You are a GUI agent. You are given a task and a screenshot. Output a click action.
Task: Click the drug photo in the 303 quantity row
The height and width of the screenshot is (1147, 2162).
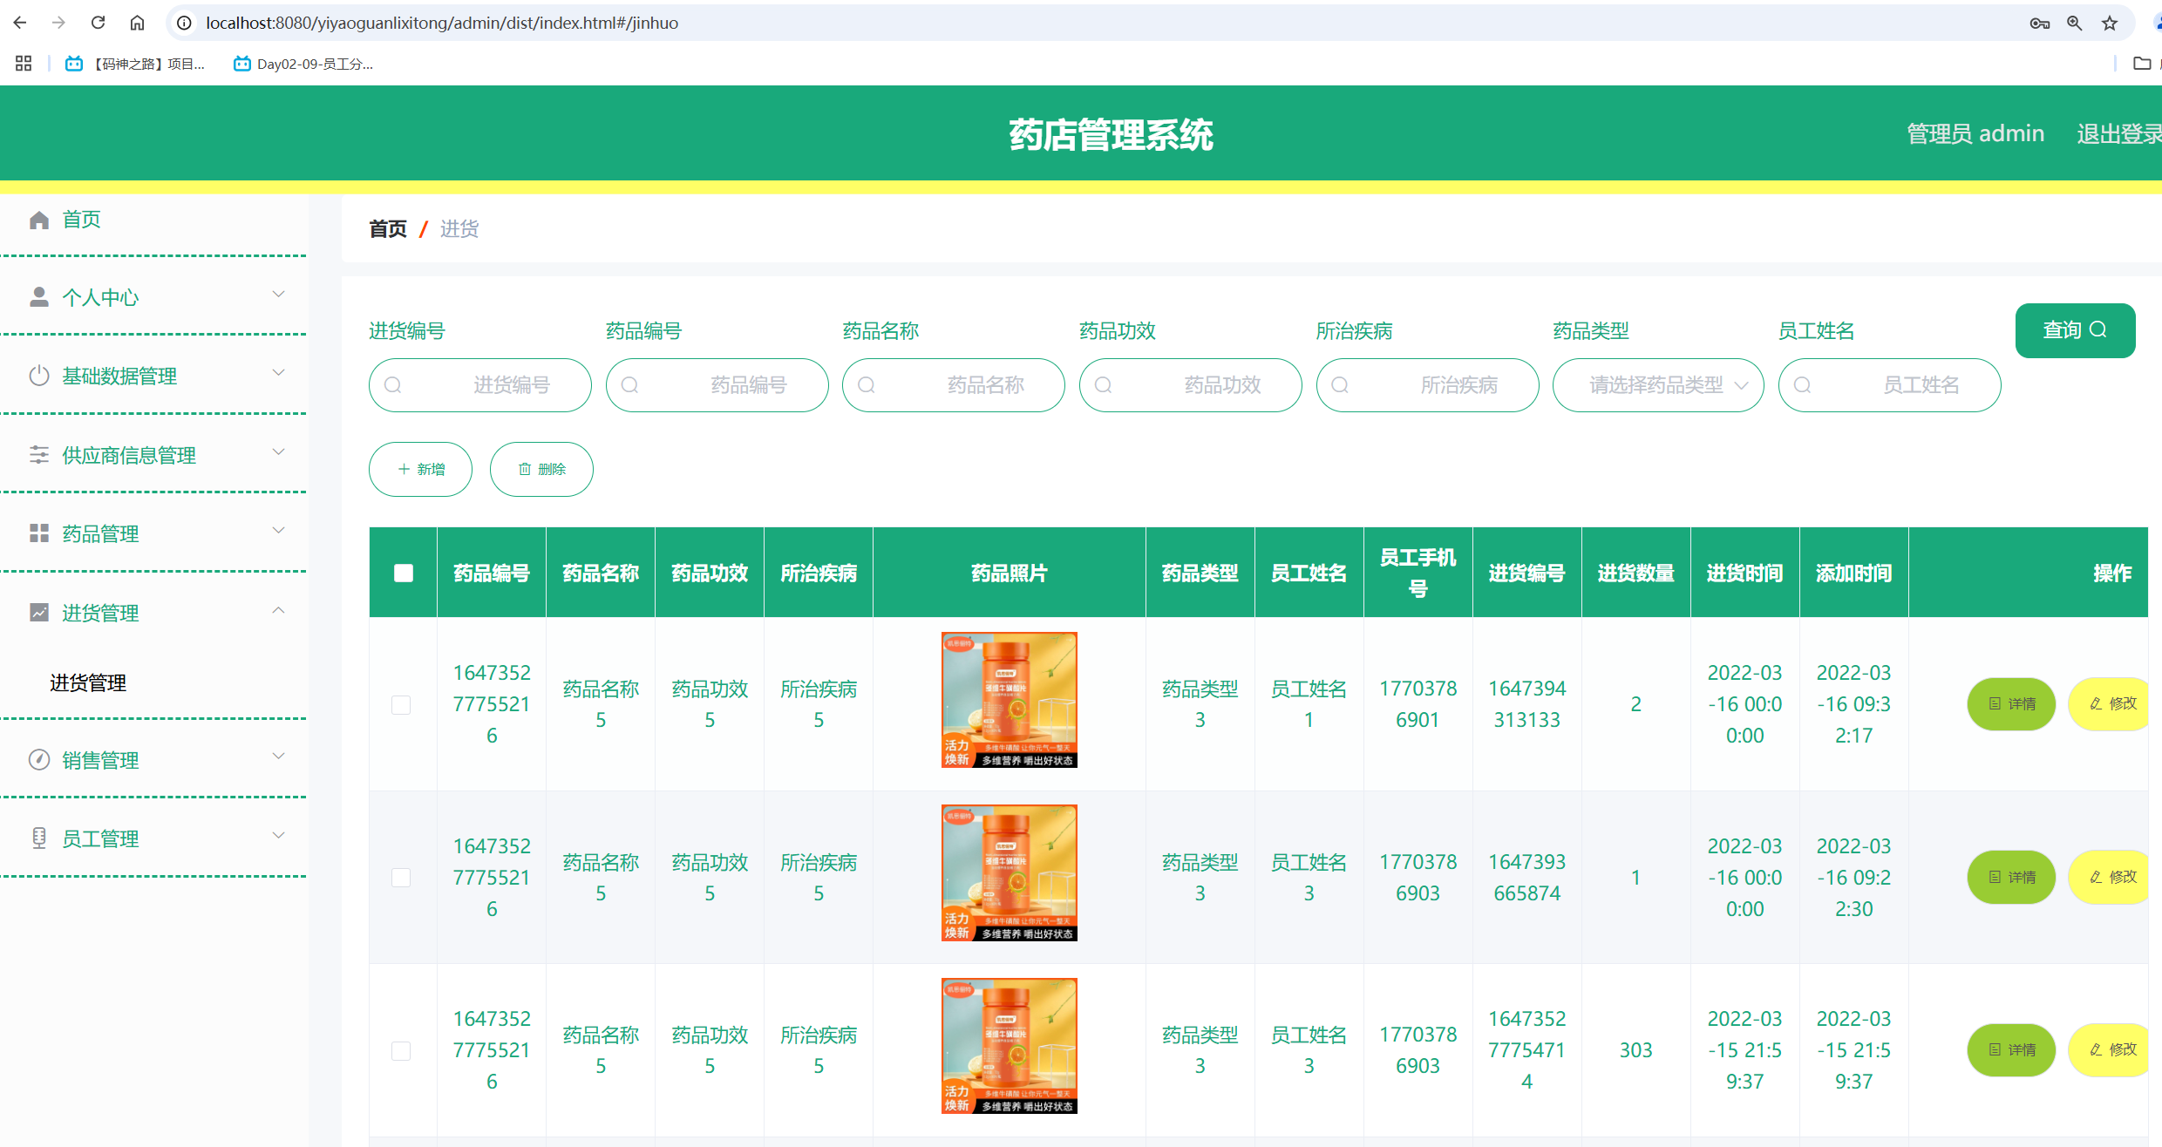(1010, 1046)
